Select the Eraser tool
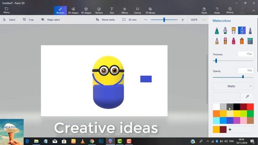Screen dimensions: 258x145 [225, 41]
